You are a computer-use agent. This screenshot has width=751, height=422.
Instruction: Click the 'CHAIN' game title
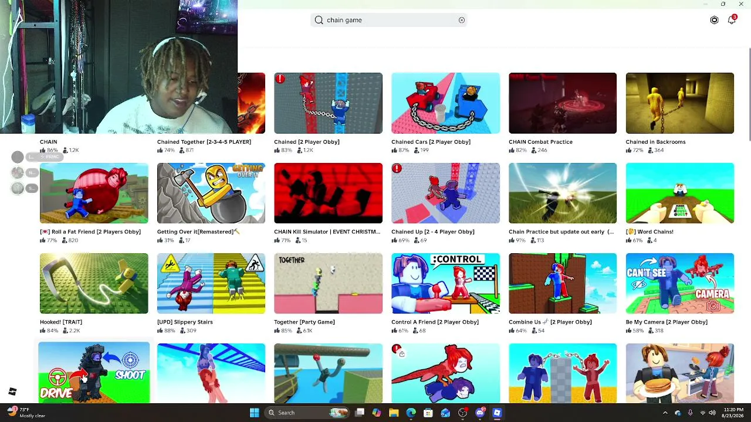click(49, 142)
